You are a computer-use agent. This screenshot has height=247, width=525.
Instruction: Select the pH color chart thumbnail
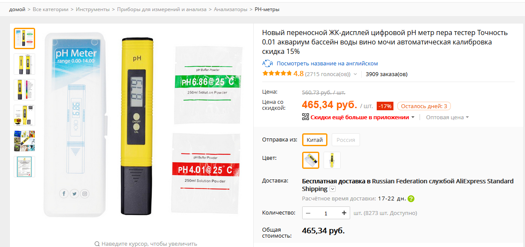(24, 90)
